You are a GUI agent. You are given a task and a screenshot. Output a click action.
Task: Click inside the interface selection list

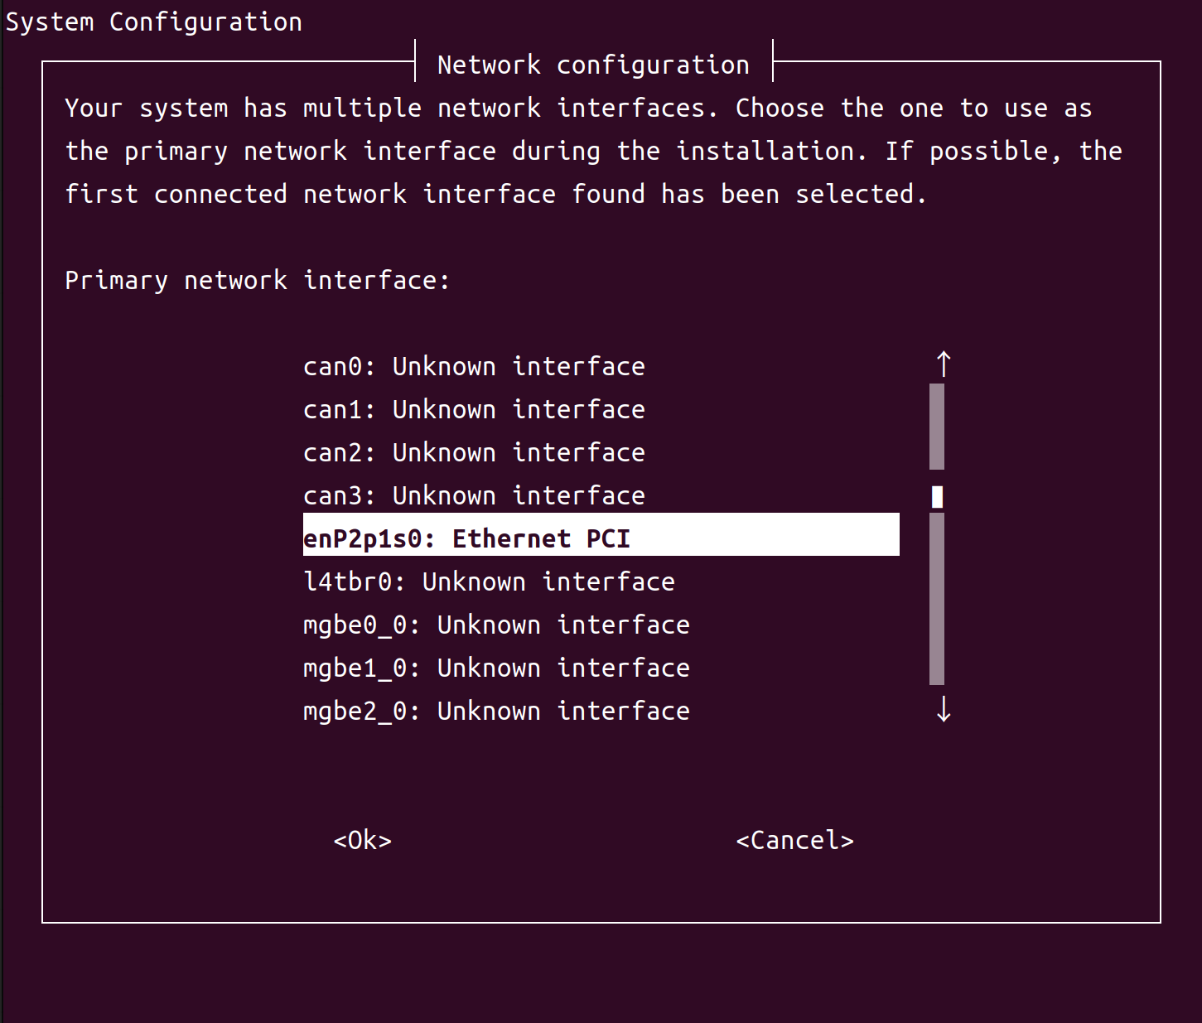(580, 538)
